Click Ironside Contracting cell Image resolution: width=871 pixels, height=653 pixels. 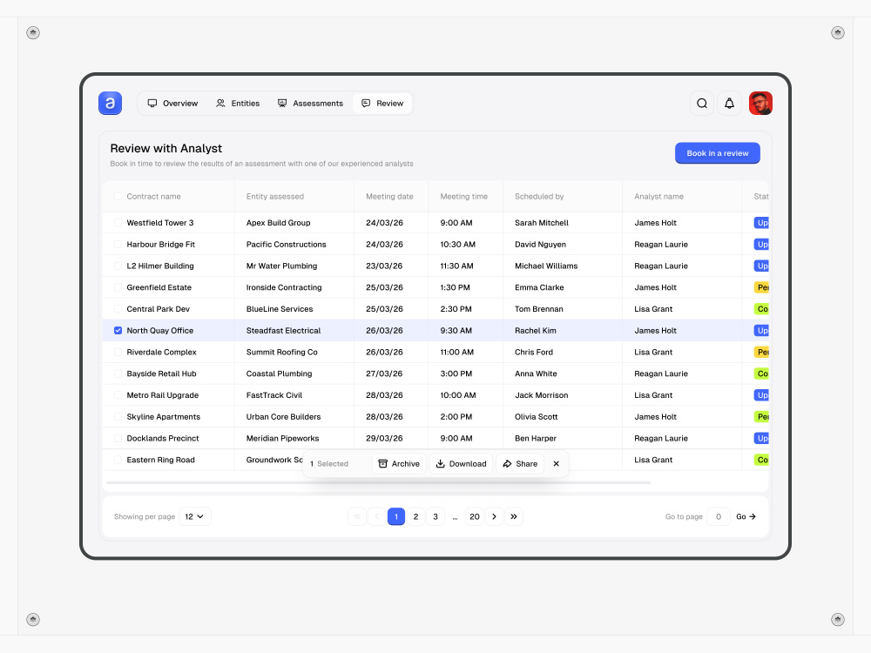click(284, 287)
